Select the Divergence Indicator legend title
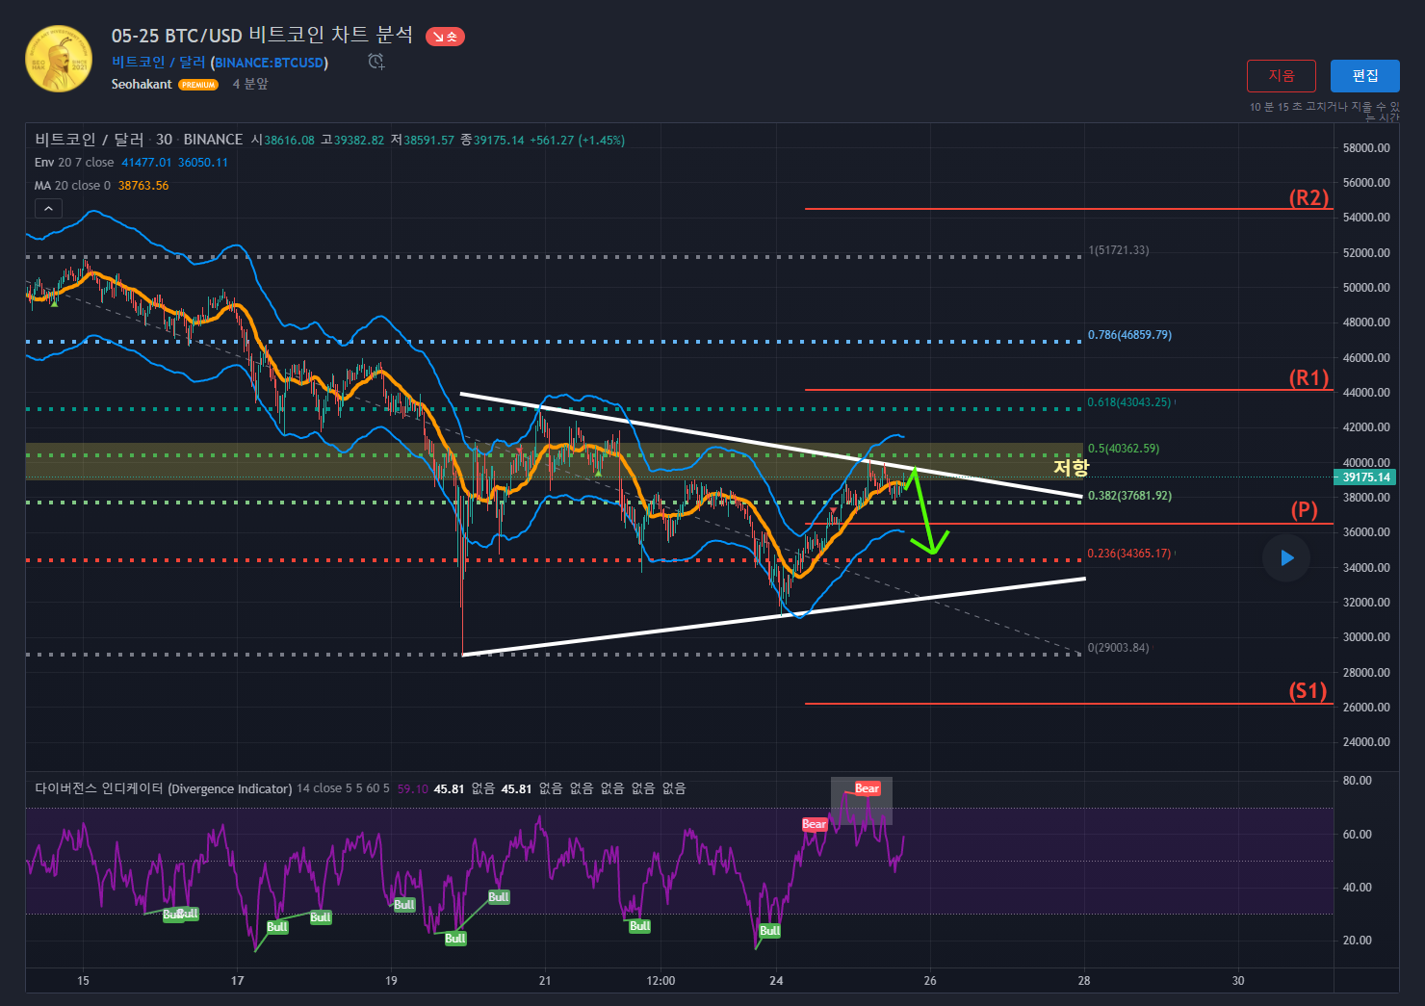1425x1006 pixels. click(x=164, y=788)
